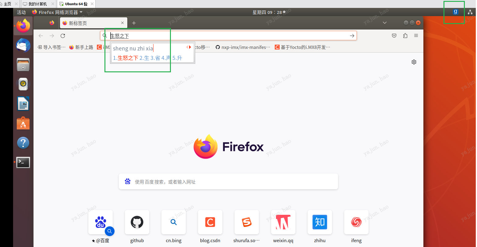The width and height of the screenshot is (477, 247).
Task: Switch to the 新标签页 tab
Action: click(94, 23)
